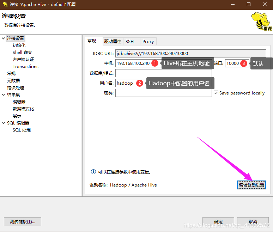Screen dimensions: 273x232
Task: Click the 数据库/模式 input field
Action: [164, 73]
